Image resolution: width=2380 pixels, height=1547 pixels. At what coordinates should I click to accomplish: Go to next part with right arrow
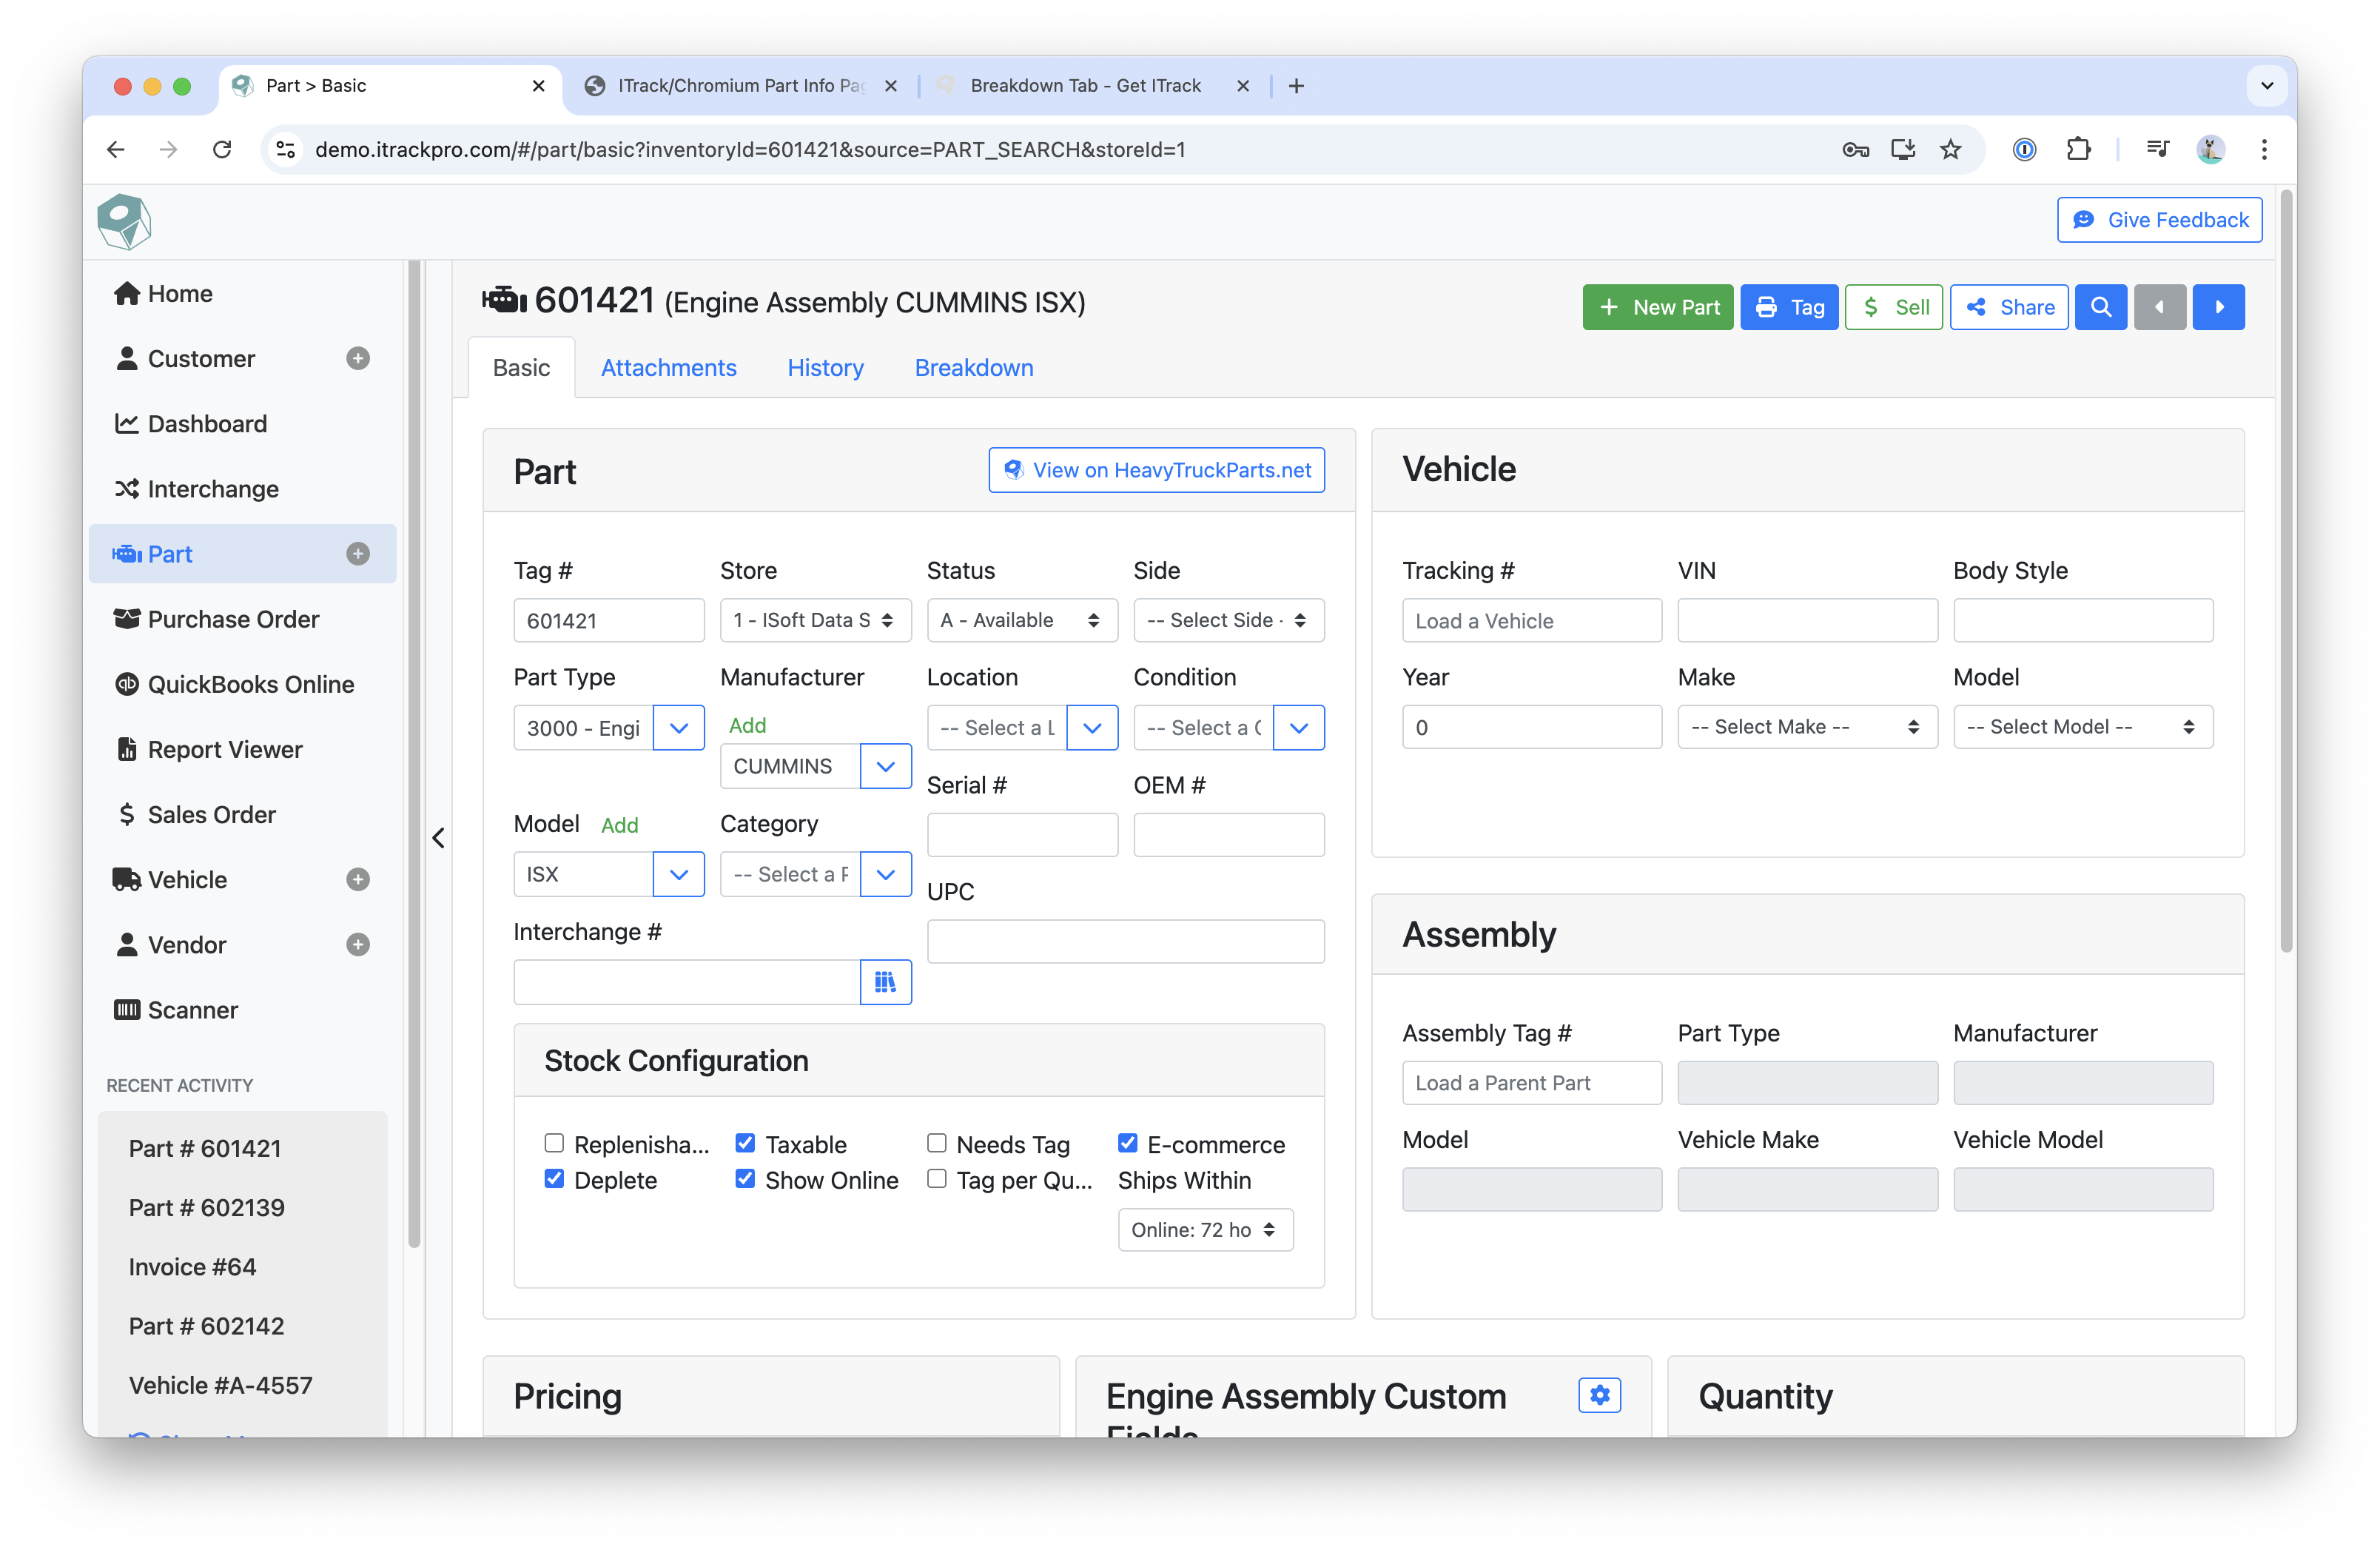pos(2218,307)
